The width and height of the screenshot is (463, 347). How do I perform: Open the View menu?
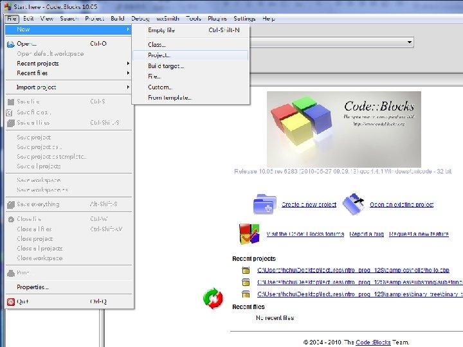(47, 19)
